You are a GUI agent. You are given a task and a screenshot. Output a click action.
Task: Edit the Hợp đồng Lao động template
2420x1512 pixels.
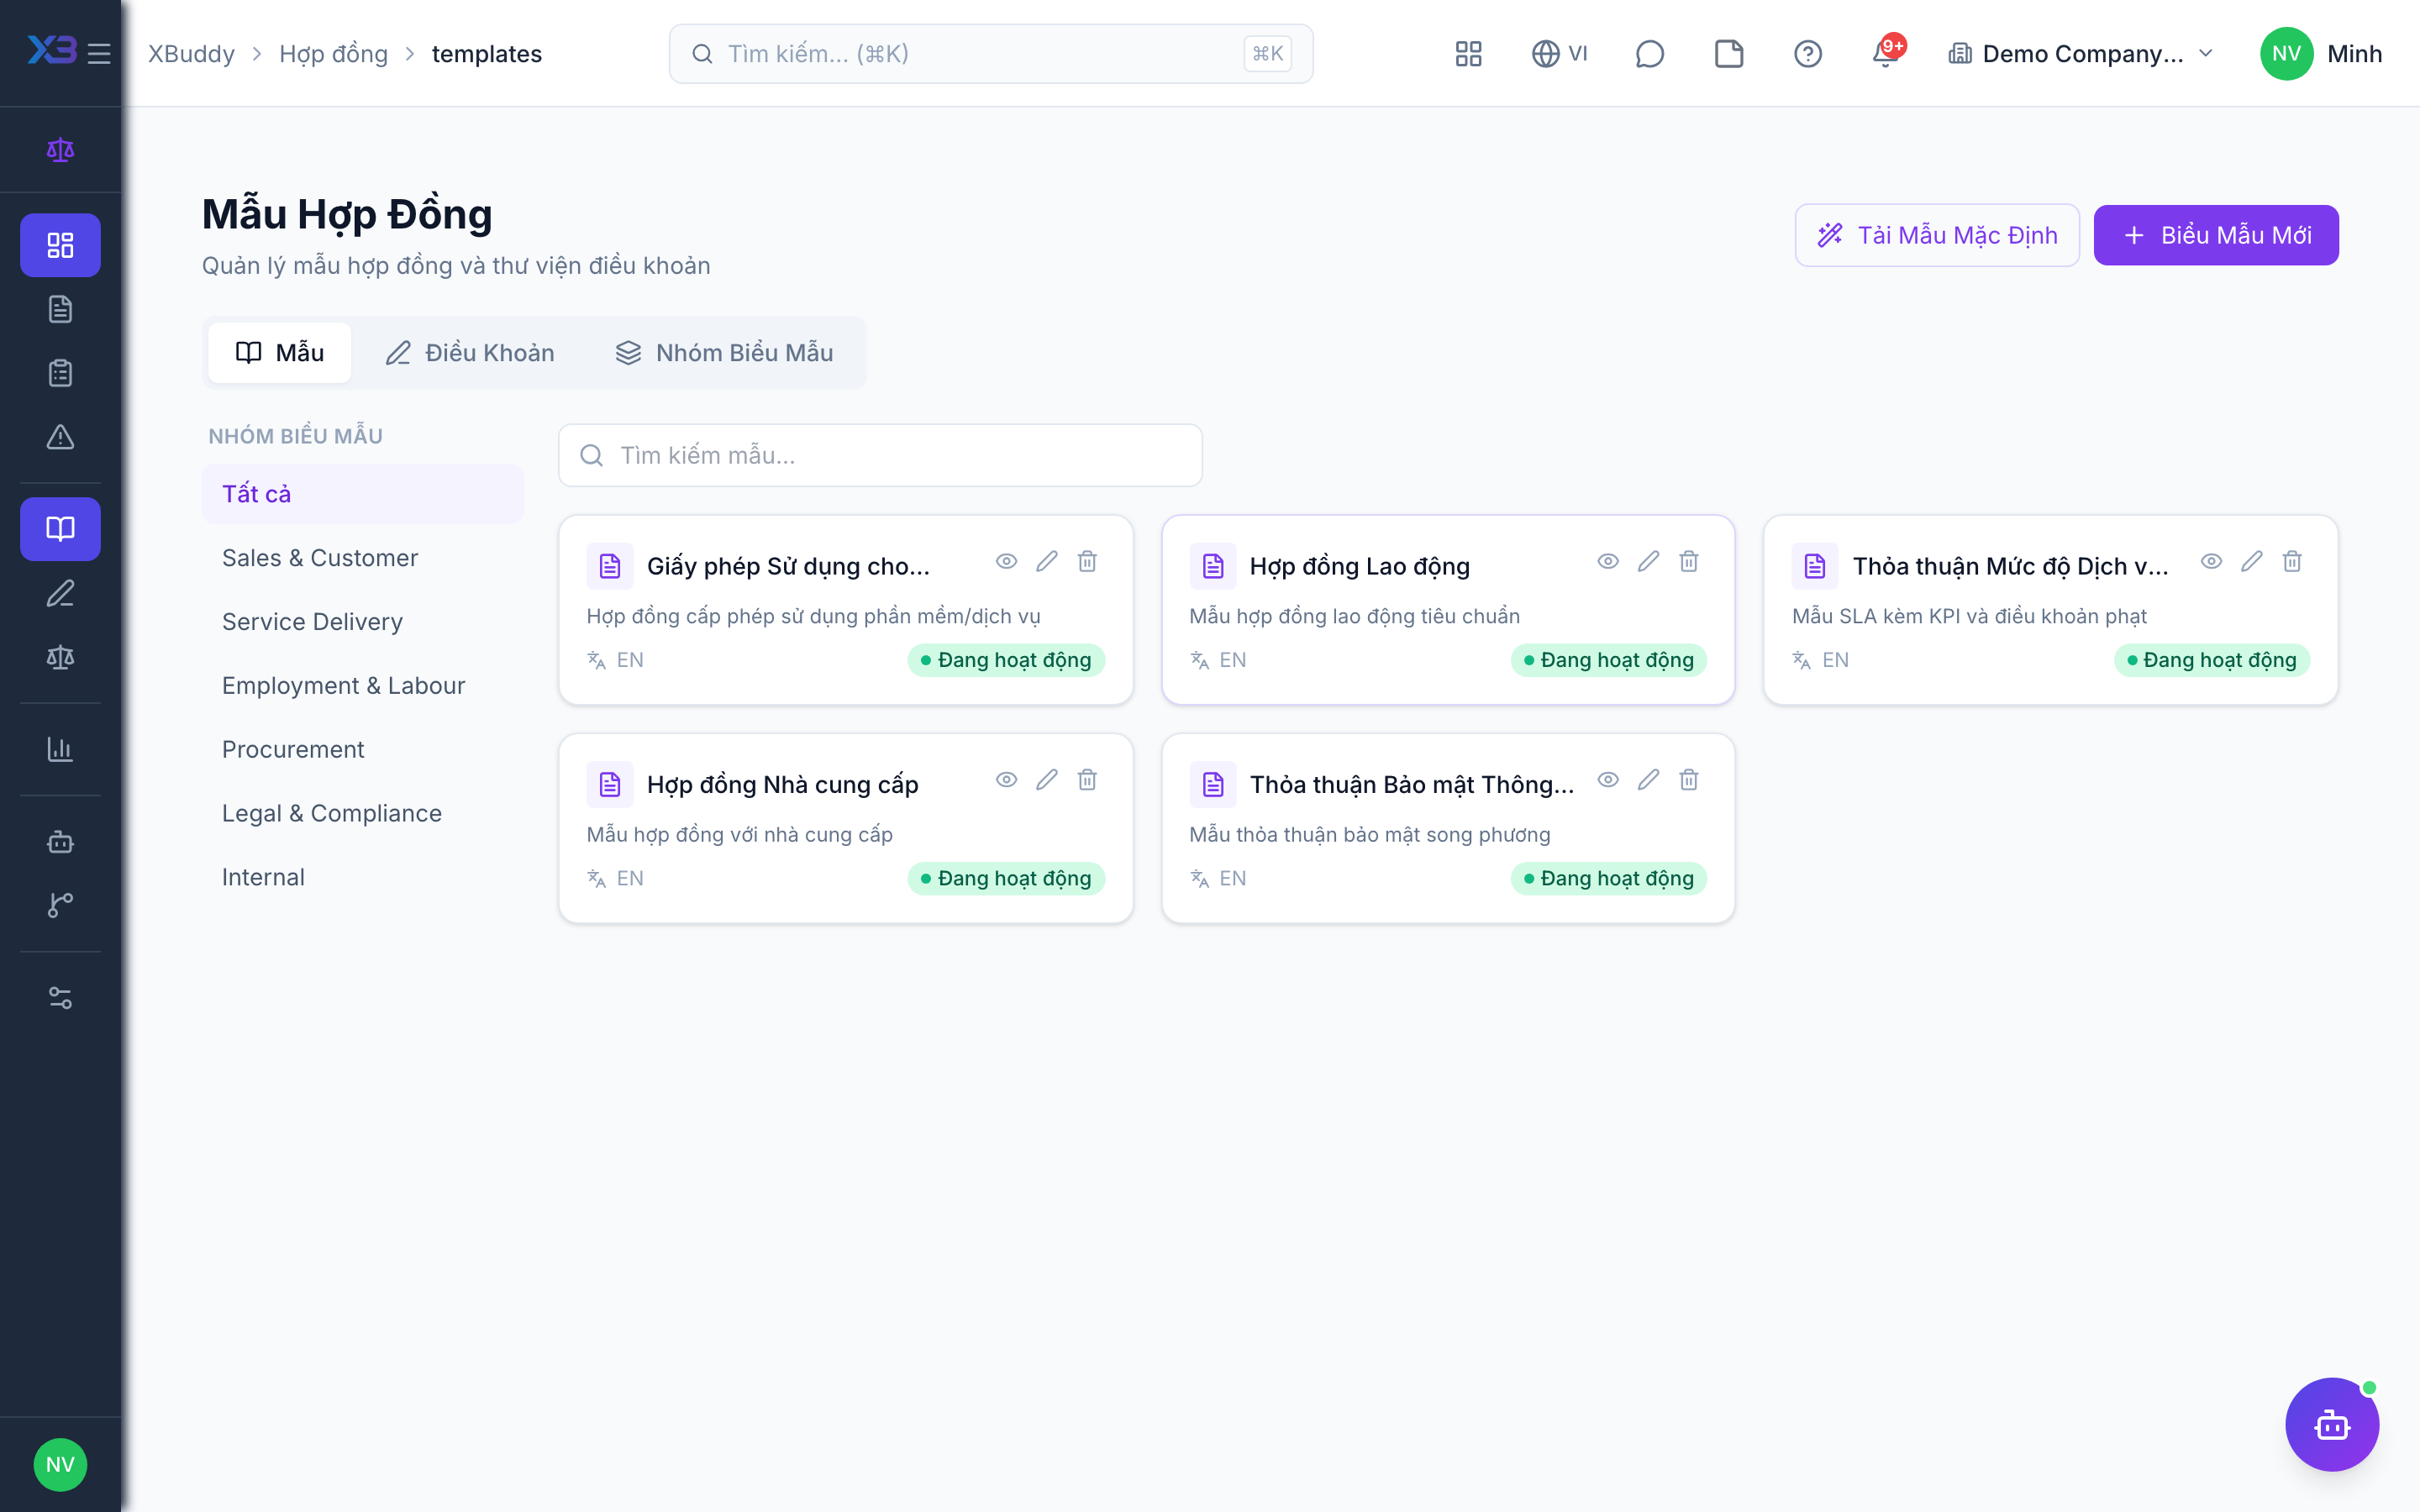pos(1649,562)
